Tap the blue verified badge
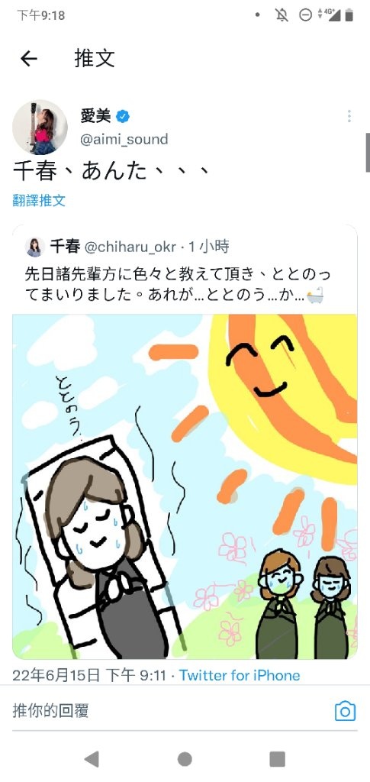The image size is (370, 782). point(123,117)
